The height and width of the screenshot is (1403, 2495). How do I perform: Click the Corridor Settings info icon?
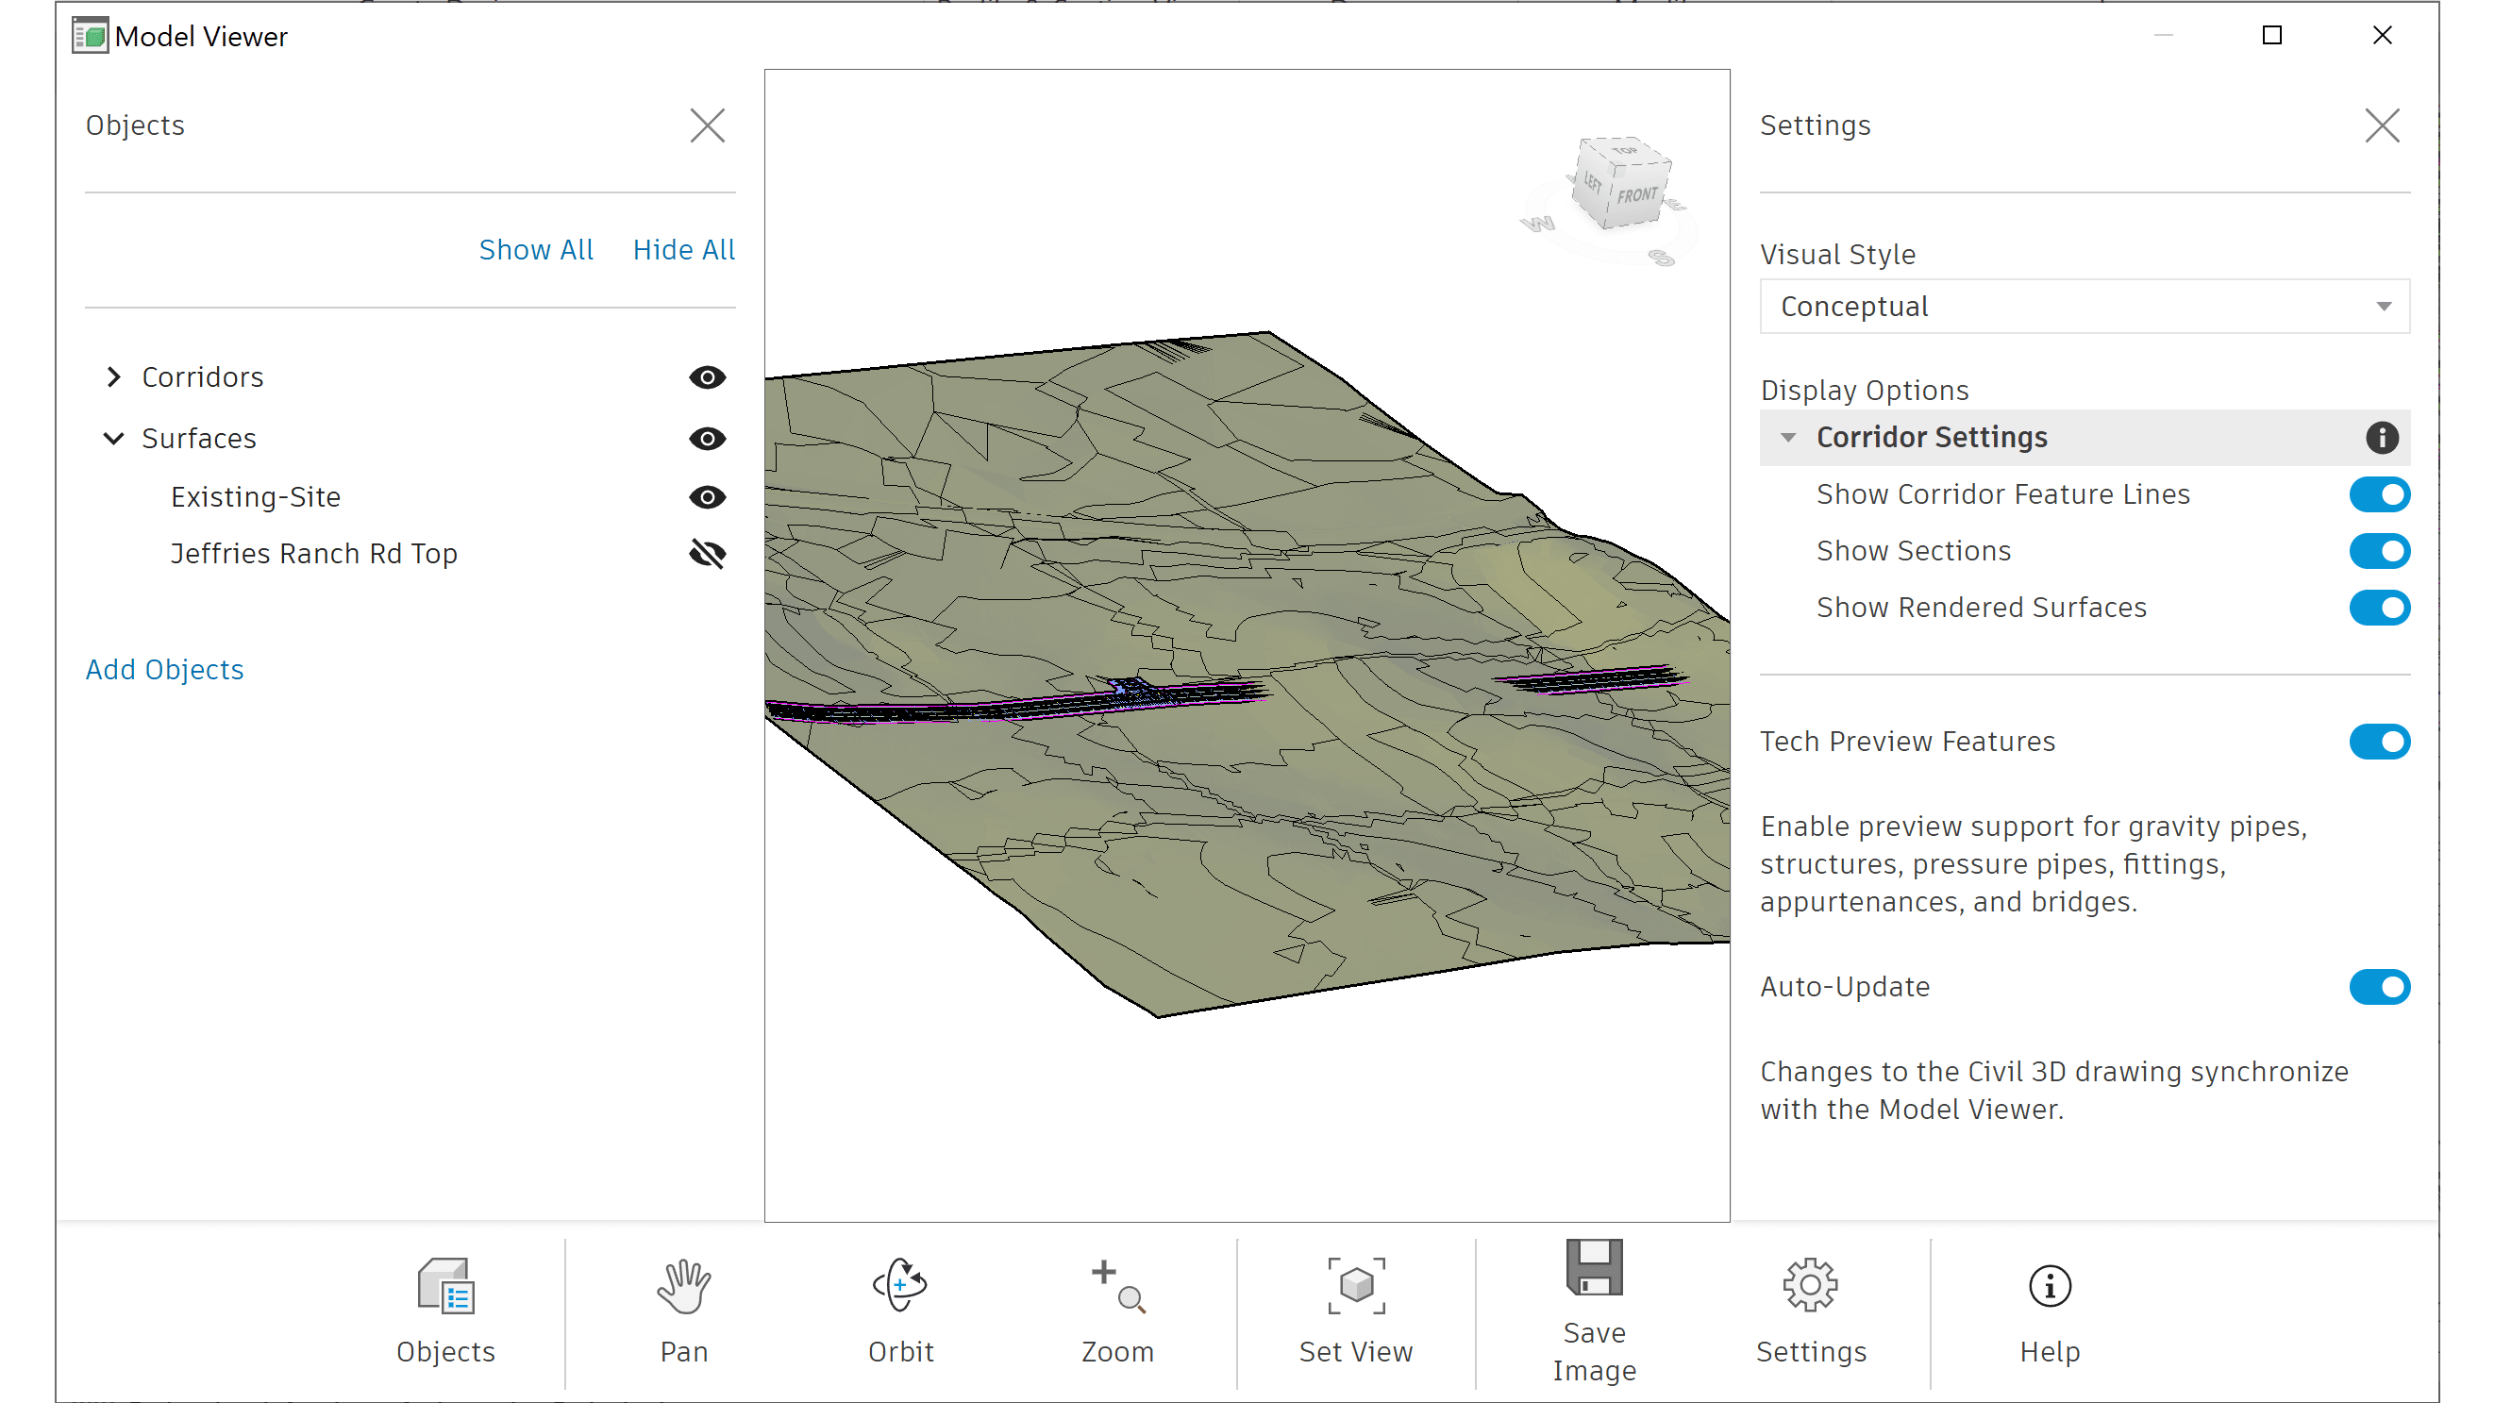pos(2380,437)
